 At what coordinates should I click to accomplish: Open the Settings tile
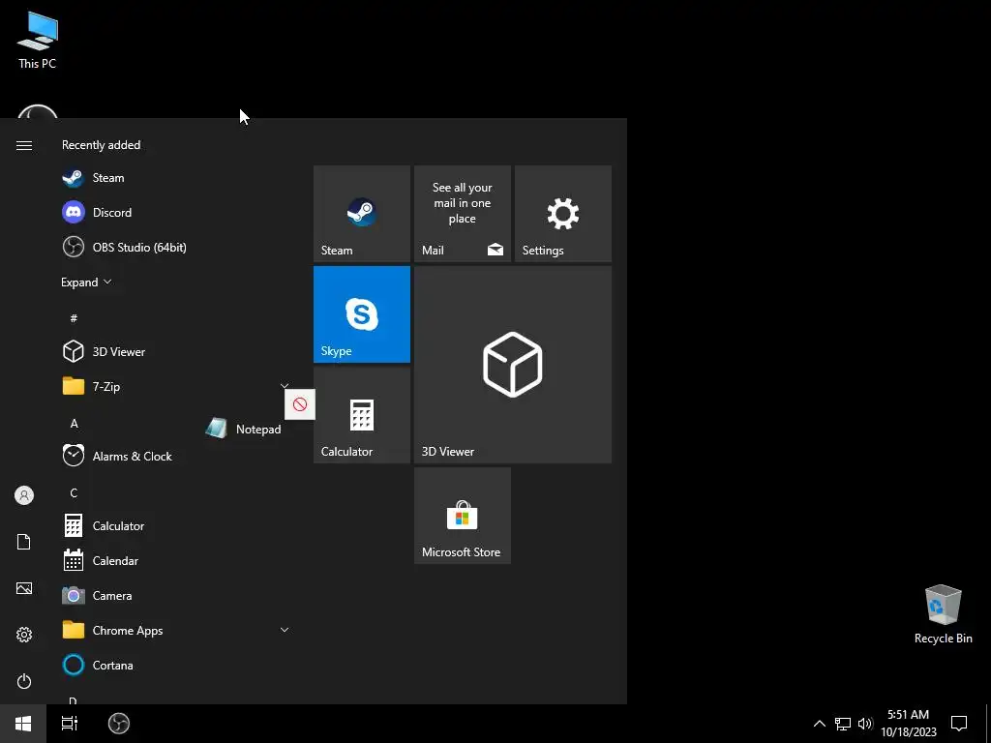pyautogui.click(x=563, y=214)
